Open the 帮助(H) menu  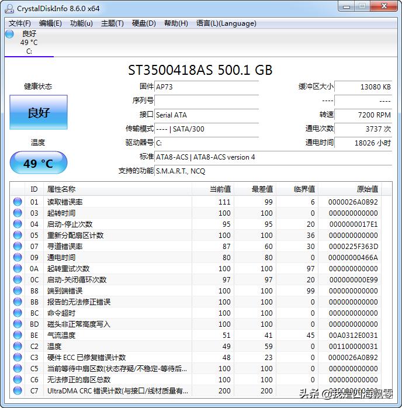click(176, 23)
